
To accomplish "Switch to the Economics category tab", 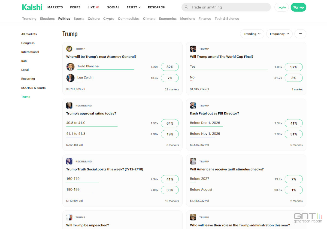I will 168,19.
